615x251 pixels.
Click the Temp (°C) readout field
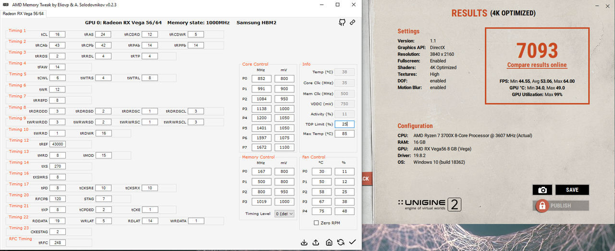click(x=344, y=72)
